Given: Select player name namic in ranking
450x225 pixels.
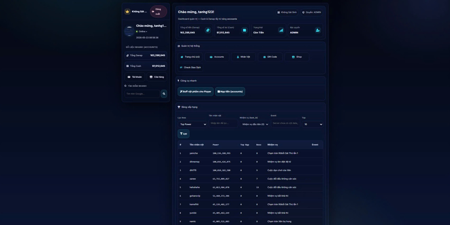Looking at the screenshot, I should pos(193,221).
